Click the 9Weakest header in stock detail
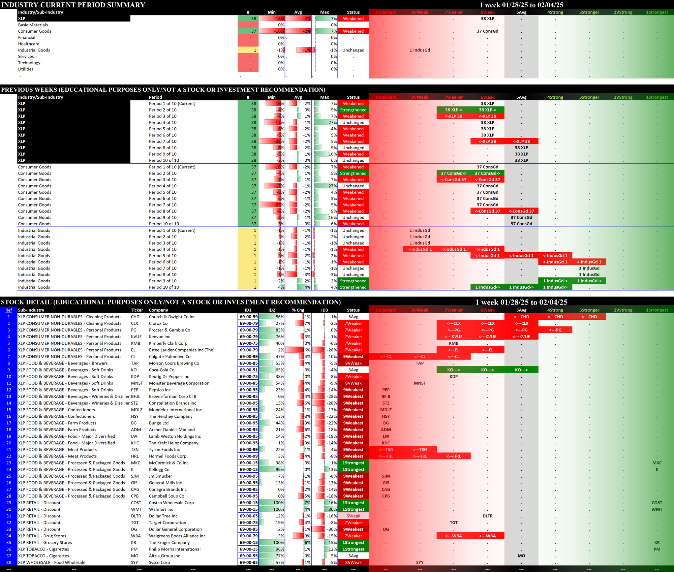Viewport: 674px width, 572px height. 386,310
